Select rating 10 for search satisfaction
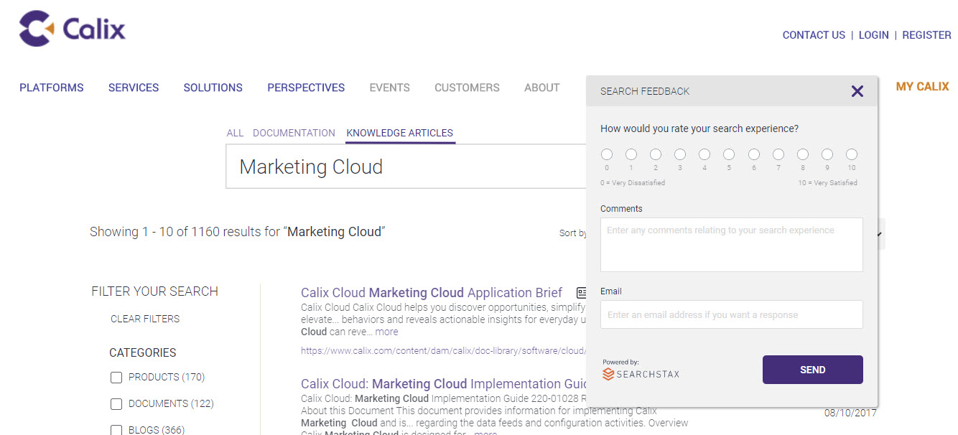The width and height of the screenshot is (958, 435). click(852, 153)
